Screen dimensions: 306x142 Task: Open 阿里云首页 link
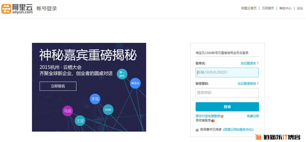[x=249, y=8]
